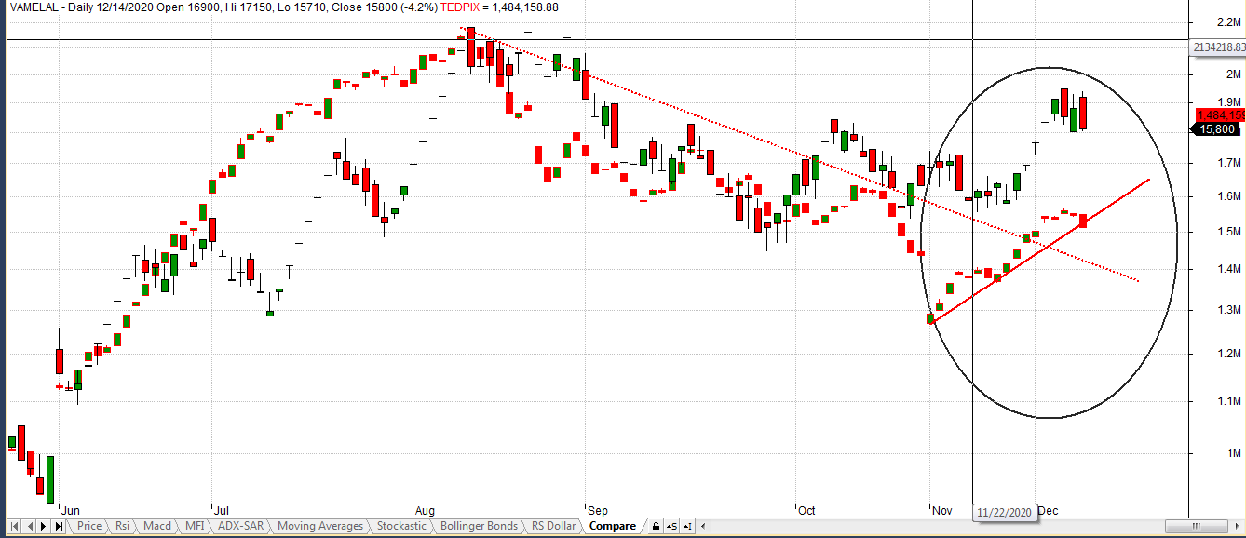Click the 11/22/2020 date marker label
1246x538 pixels.
pos(1006,512)
